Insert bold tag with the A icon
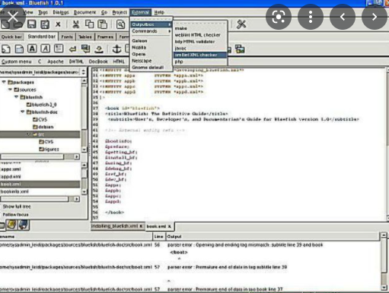This screenshot has height=293, width=389. (x=32, y=49)
